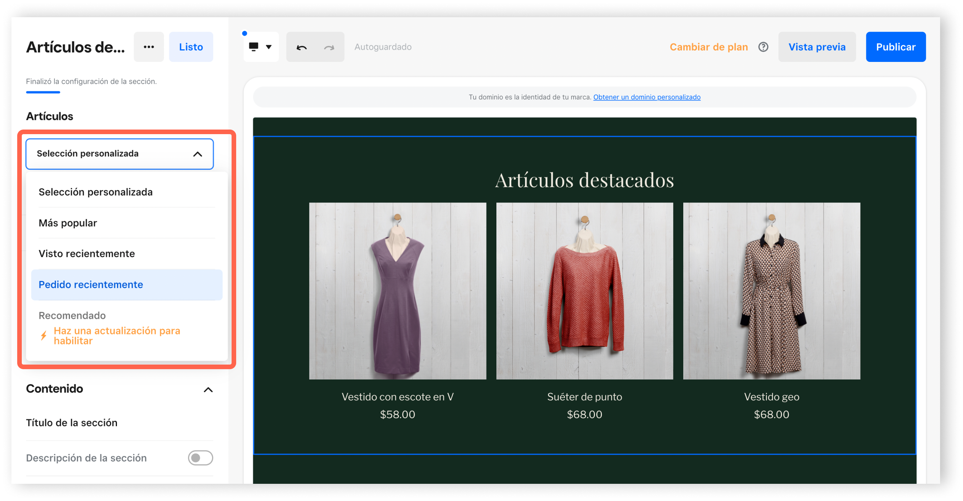Screen dimensions: 963x501
Task: Open Obtener un dominio personalizado link
Action: 647,97
